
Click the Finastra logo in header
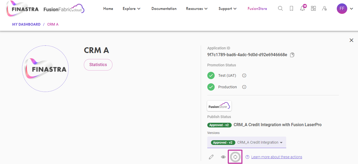click(x=22, y=9)
